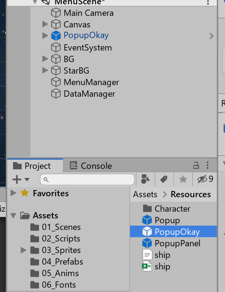The width and height of the screenshot is (225, 292).
Task: Open the plus create asset dropdown
Action: pyautogui.click(x=21, y=179)
